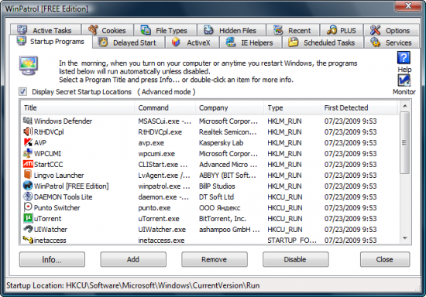This screenshot has height=297, width=426.
Task: Click the Delayed Start clock icon
Action: [x=103, y=42]
